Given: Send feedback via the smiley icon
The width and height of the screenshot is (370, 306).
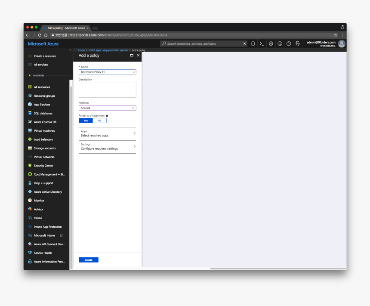Looking at the screenshot, I should (x=280, y=43).
